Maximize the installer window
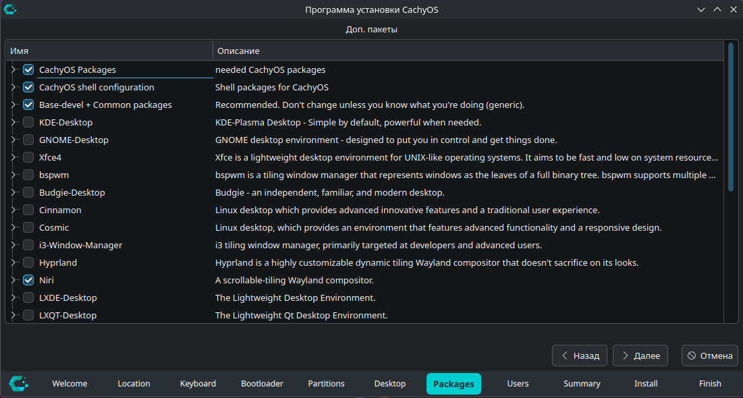The image size is (743, 398). click(717, 9)
